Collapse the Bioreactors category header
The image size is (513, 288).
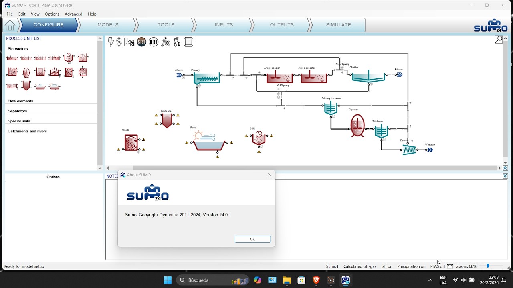click(x=18, y=49)
